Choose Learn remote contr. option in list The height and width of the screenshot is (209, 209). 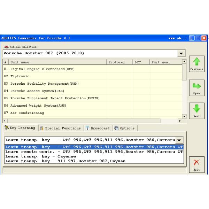pyautogui.click(x=94, y=152)
